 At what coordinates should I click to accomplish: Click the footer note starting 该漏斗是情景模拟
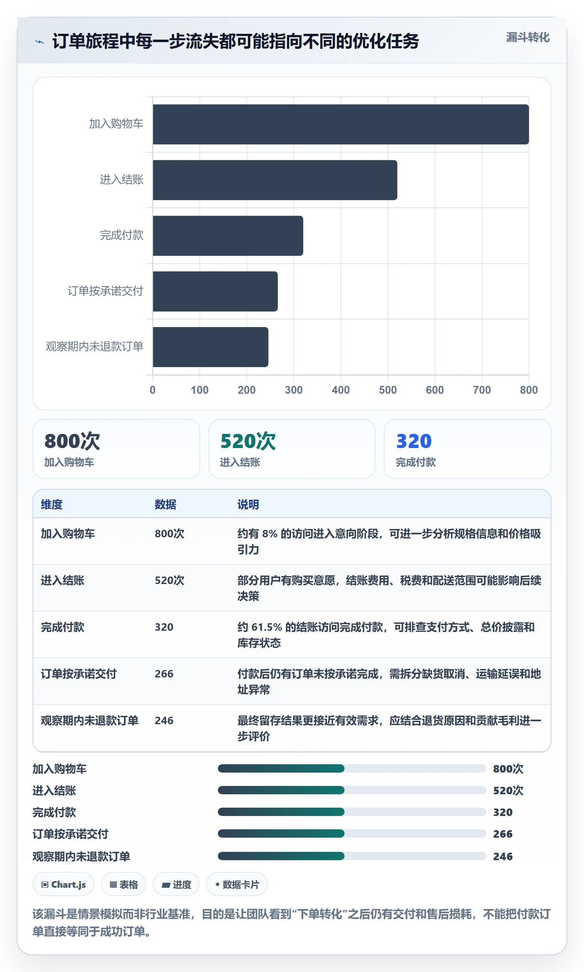292,923
